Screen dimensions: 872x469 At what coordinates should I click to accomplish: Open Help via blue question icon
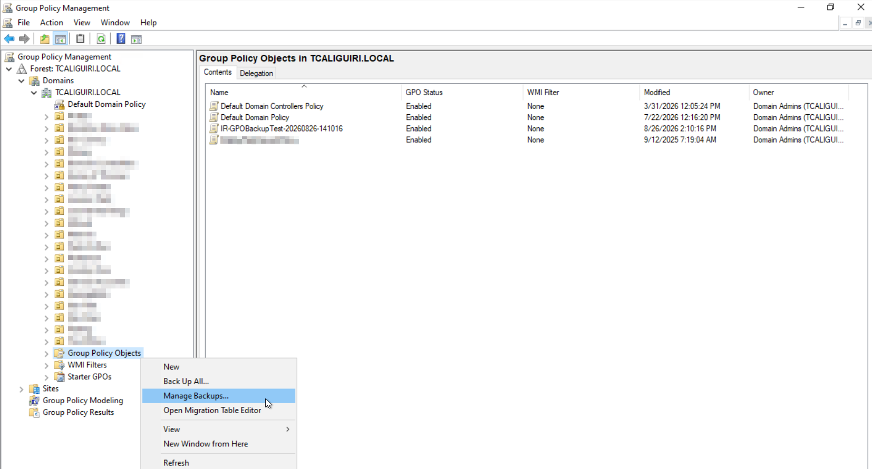pos(121,39)
